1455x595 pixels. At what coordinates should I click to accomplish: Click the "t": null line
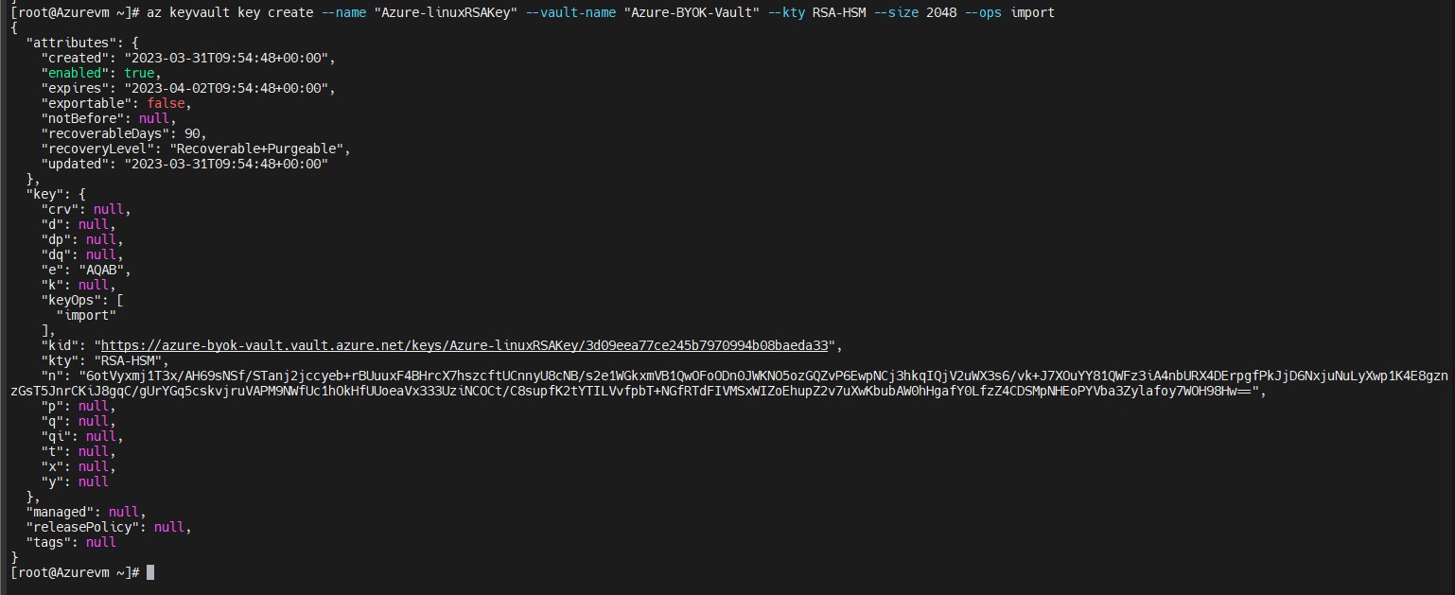tap(79, 451)
